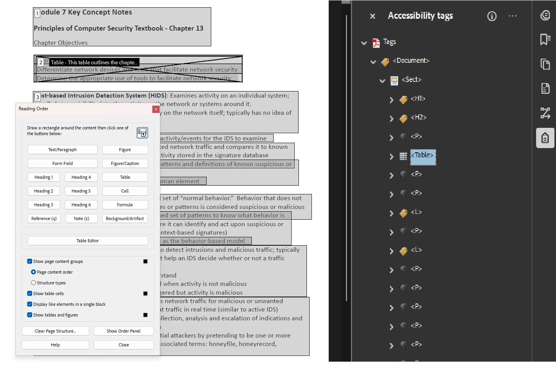
Task: Select the <H1> tag icon in the tree
Action: tap(403, 99)
